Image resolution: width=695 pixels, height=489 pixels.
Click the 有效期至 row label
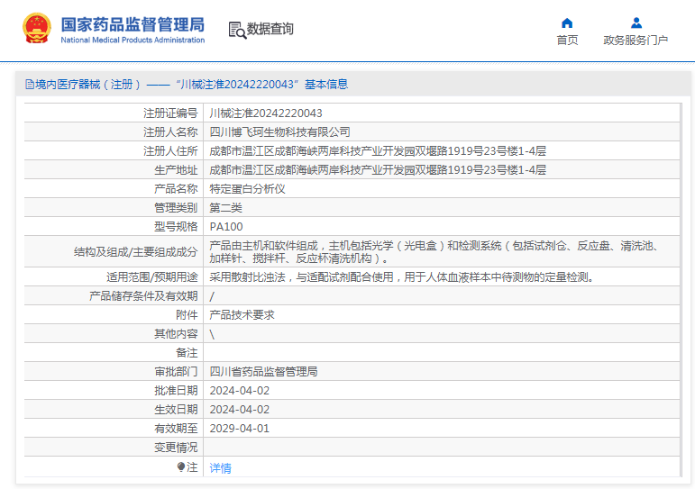pyautogui.click(x=176, y=429)
